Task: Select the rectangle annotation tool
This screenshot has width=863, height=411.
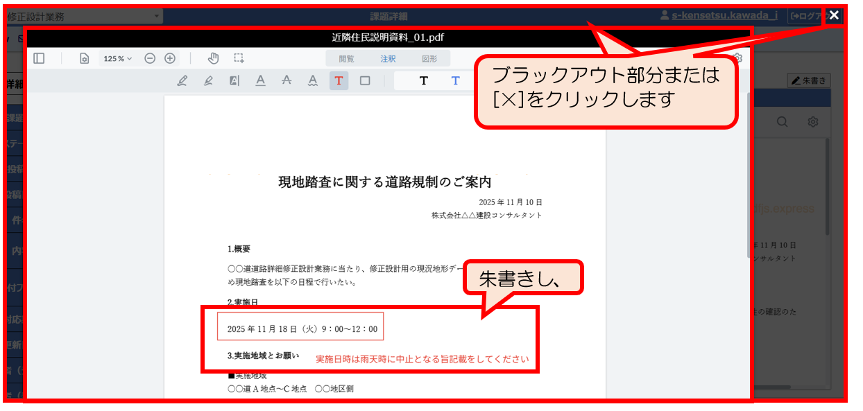Action: [x=365, y=81]
